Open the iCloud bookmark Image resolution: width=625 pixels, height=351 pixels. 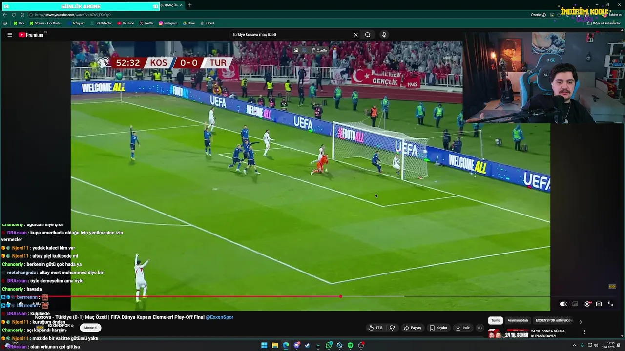tap(207, 23)
